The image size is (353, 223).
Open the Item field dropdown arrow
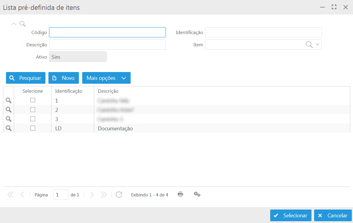(317, 45)
